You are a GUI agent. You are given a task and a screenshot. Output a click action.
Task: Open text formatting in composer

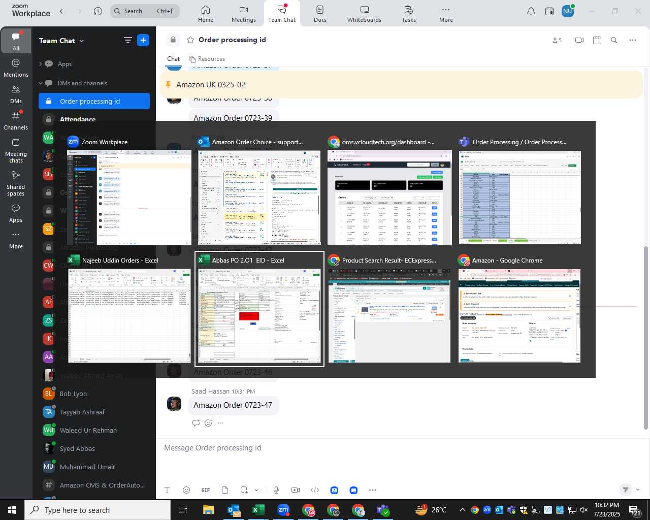(167, 490)
